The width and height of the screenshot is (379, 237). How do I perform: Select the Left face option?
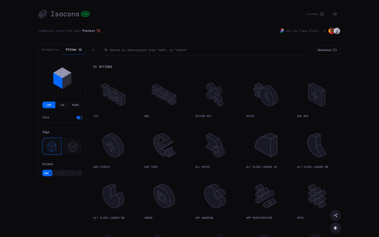[x=49, y=105]
